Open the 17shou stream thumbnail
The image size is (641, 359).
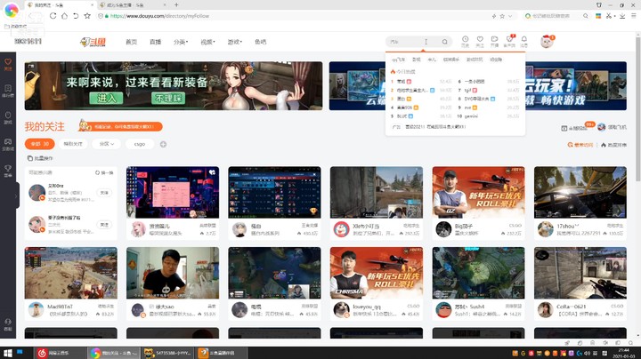pos(580,192)
